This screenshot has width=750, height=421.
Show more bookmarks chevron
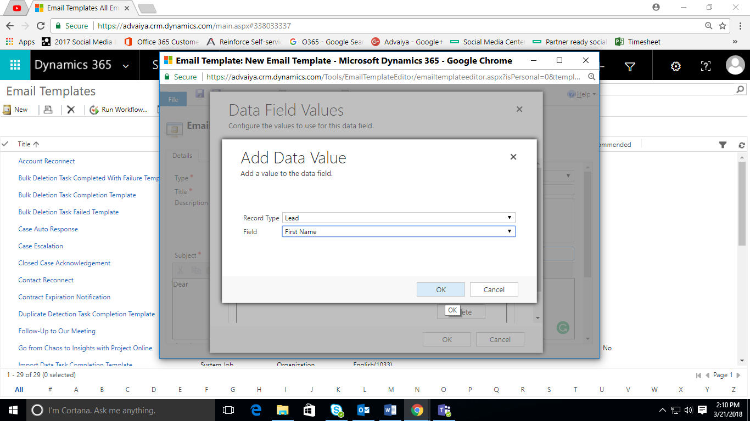click(735, 42)
